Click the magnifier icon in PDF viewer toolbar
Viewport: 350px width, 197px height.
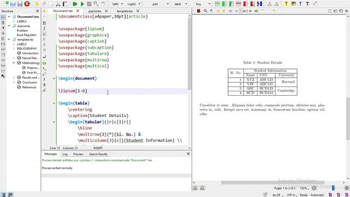coord(206,11)
